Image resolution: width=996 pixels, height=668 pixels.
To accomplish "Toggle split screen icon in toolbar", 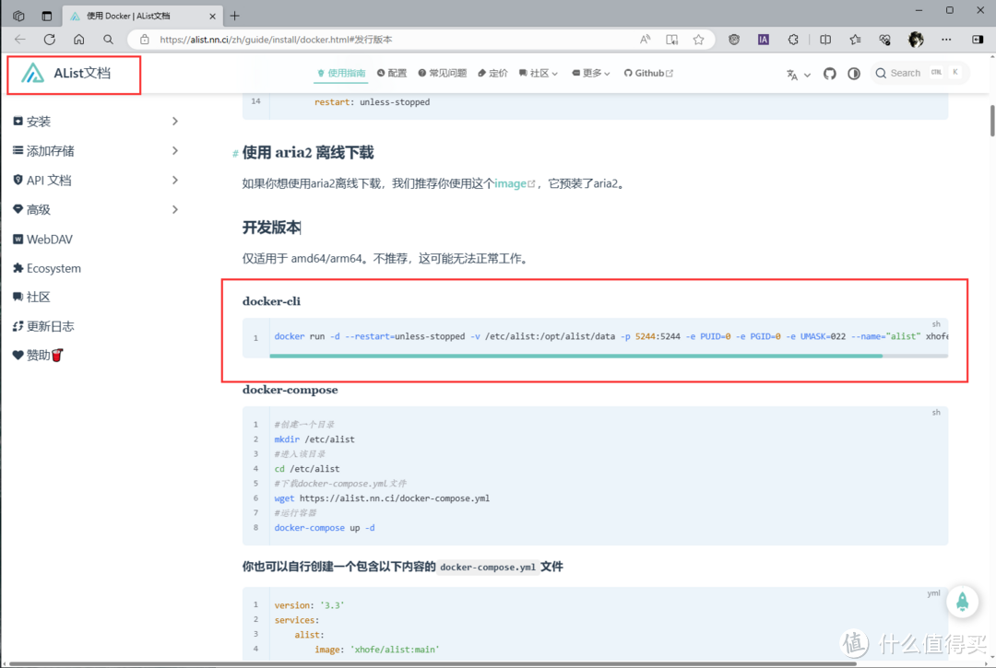I will click(x=825, y=40).
